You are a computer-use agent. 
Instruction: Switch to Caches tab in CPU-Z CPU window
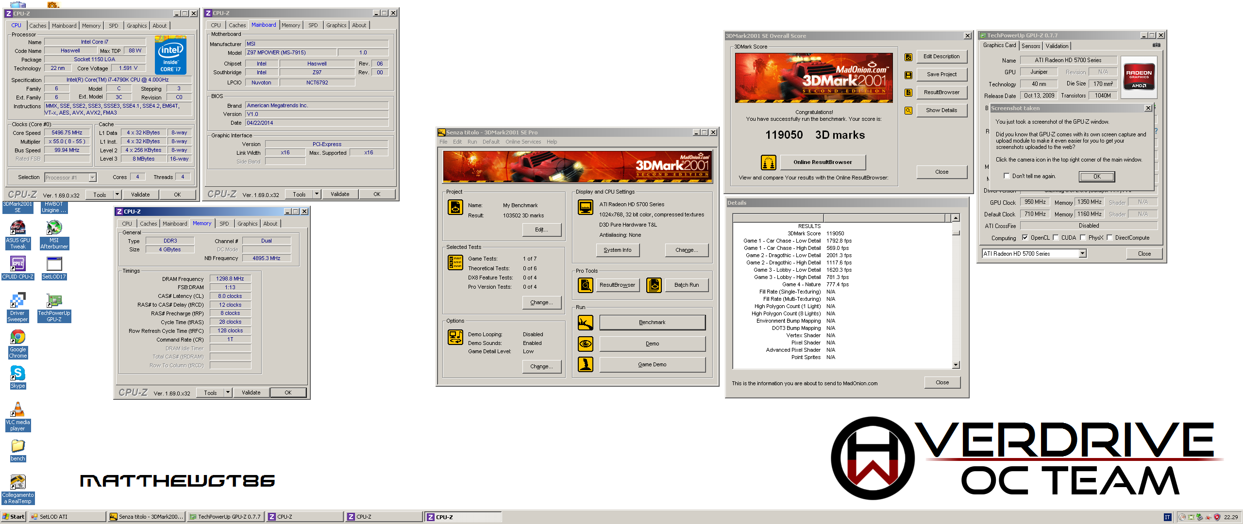coord(37,26)
